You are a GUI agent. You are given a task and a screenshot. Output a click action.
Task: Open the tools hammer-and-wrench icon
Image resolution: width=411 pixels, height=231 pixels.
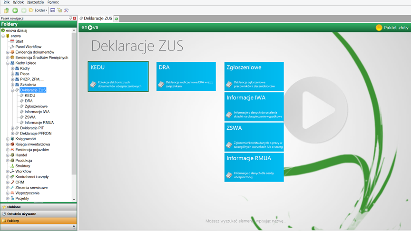point(66,10)
